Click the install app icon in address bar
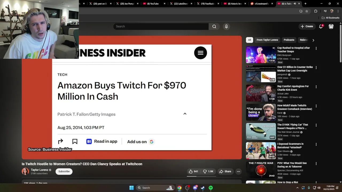This screenshot has width=342, height=192. point(301,11)
